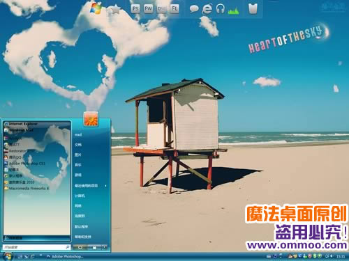The height and width of the screenshot is (261, 349).
Task: Open 图片 Pictures in Start menu
Action: coord(78,155)
